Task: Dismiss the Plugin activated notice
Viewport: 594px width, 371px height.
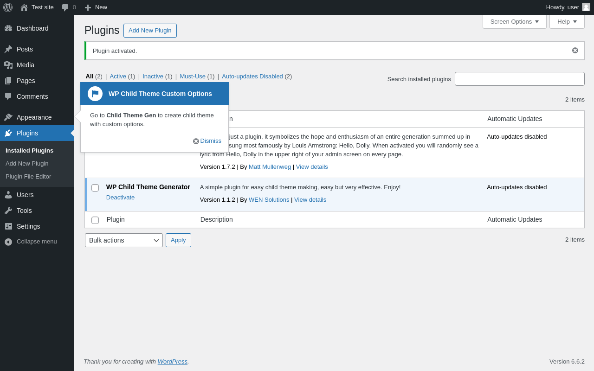Action: 575,51
